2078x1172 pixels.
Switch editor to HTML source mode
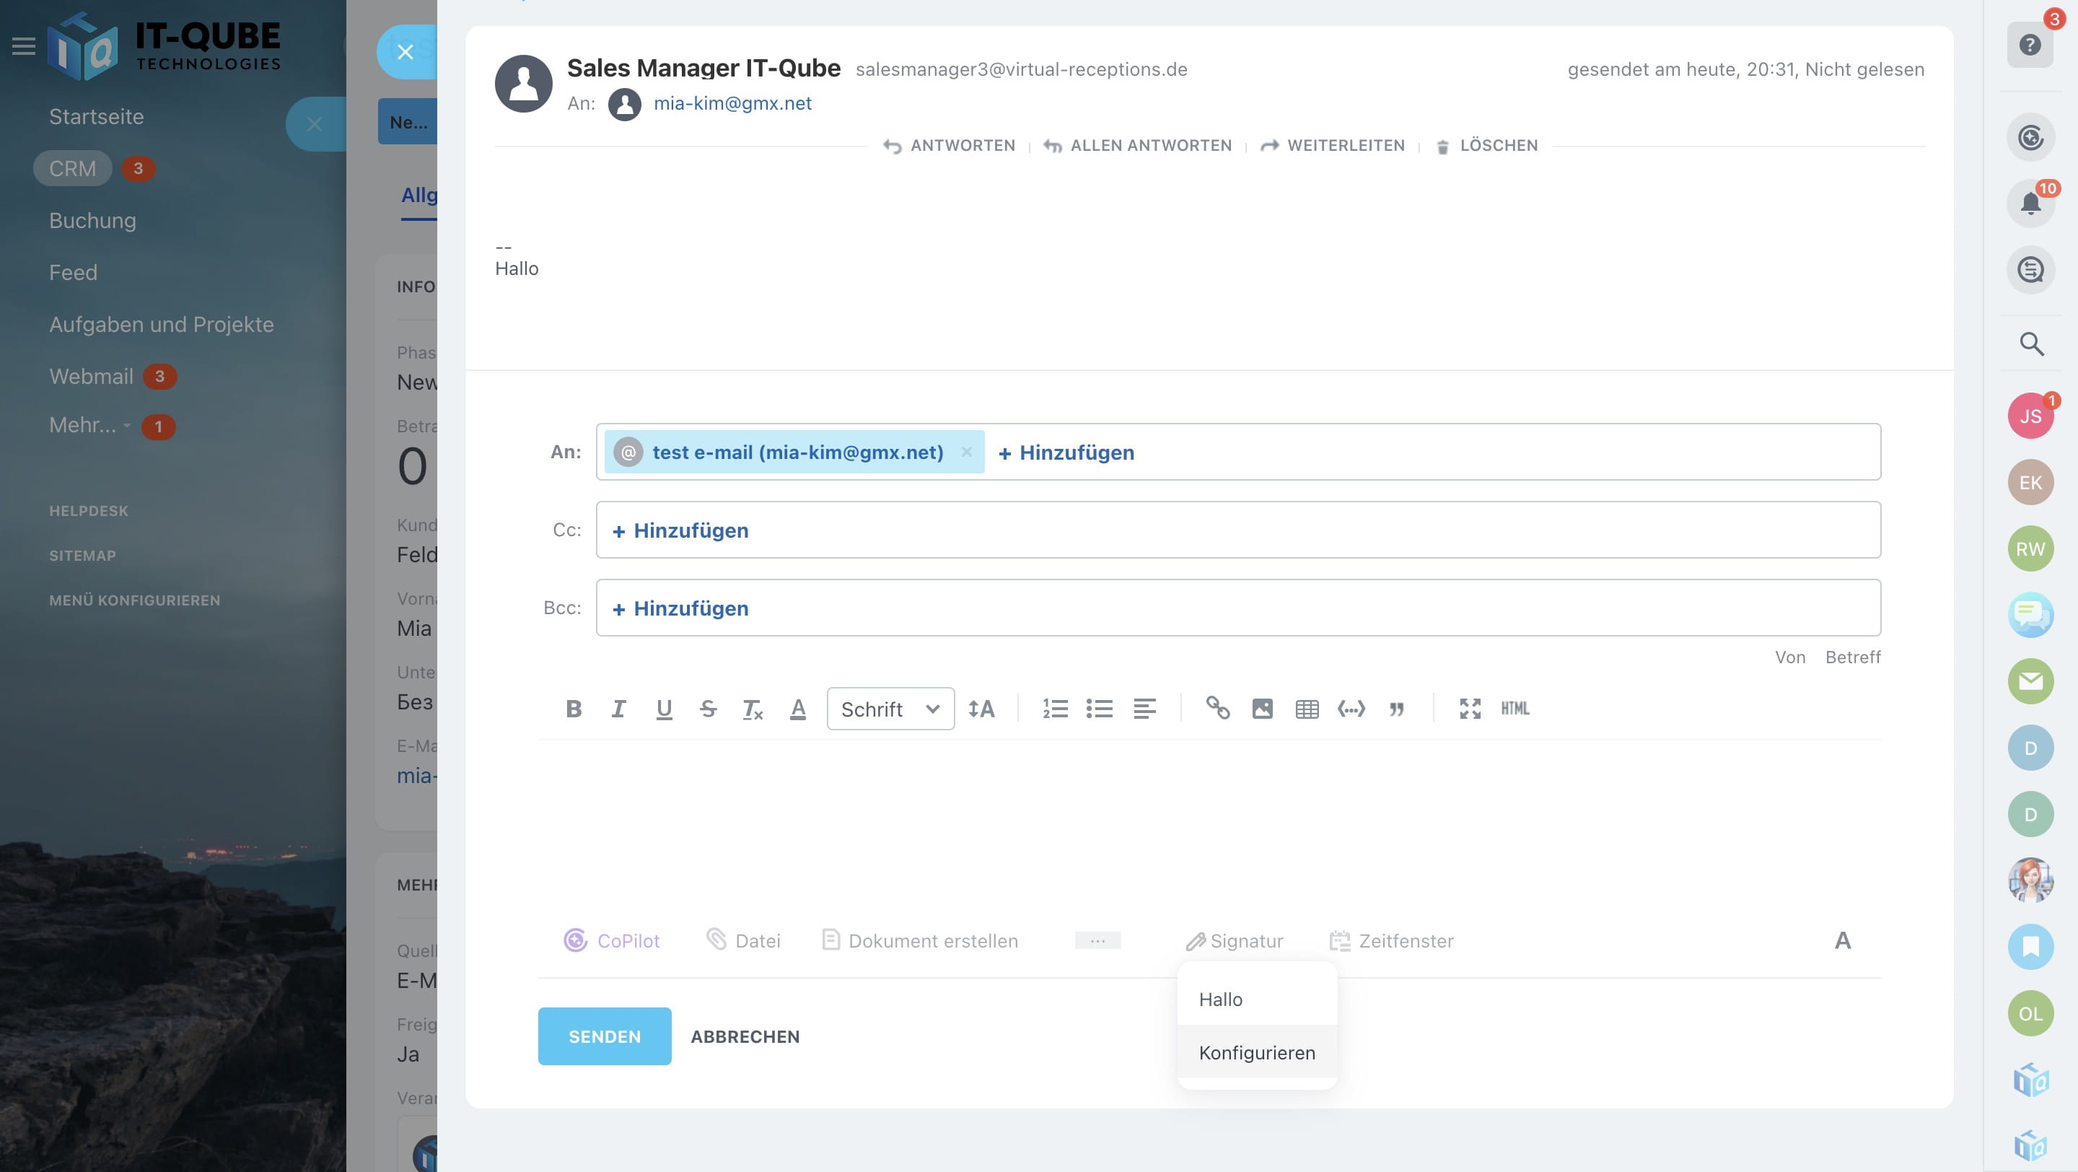1515,709
